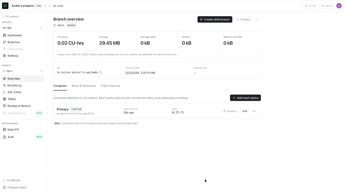Click the Dashboard grid icon
The width and height of the screenshot is (345, 193).
4,35
